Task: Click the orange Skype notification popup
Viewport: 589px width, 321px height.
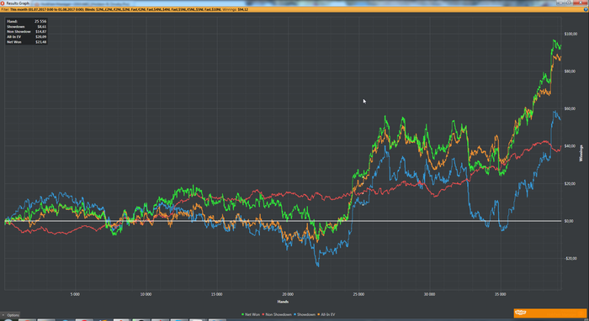Action: point(550,313)
